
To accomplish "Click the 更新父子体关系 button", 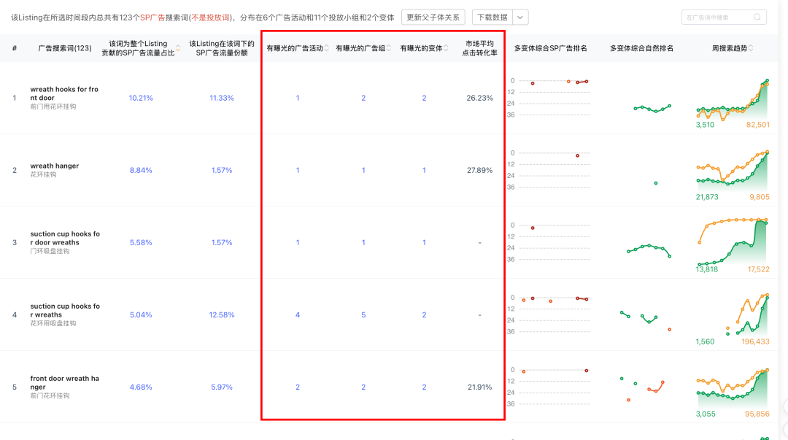I will point(433,17).
